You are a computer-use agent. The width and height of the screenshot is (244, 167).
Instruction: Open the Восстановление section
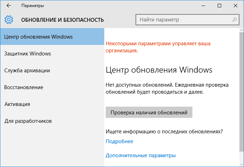(24, 87)
